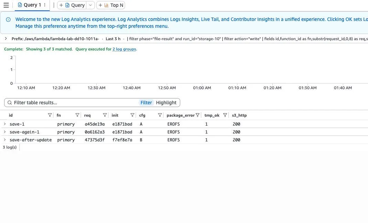This screenshot has height=223, width=368.
Task: Select request id a45de19a cell
Action: pyautogui.click(x=95, y=124)
